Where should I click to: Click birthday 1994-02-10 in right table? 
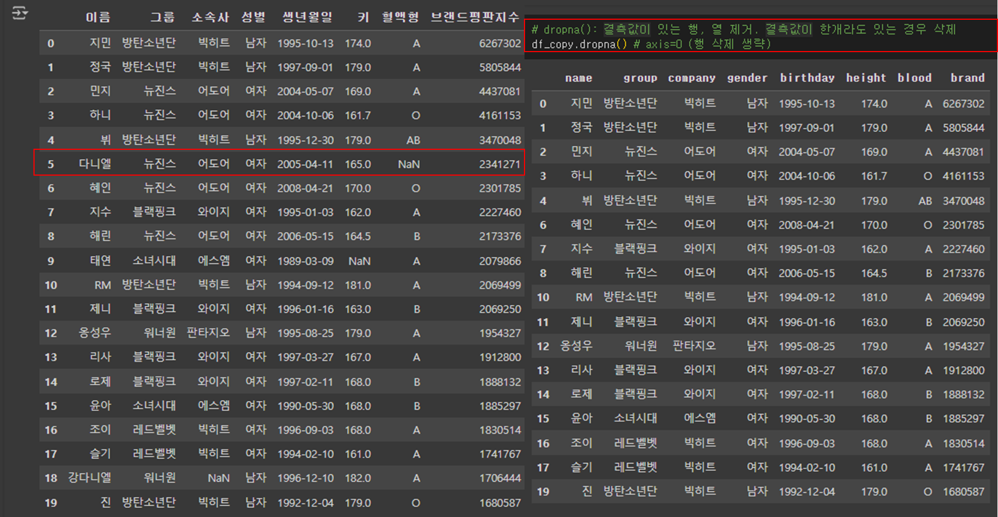click(x=807, y=468)
